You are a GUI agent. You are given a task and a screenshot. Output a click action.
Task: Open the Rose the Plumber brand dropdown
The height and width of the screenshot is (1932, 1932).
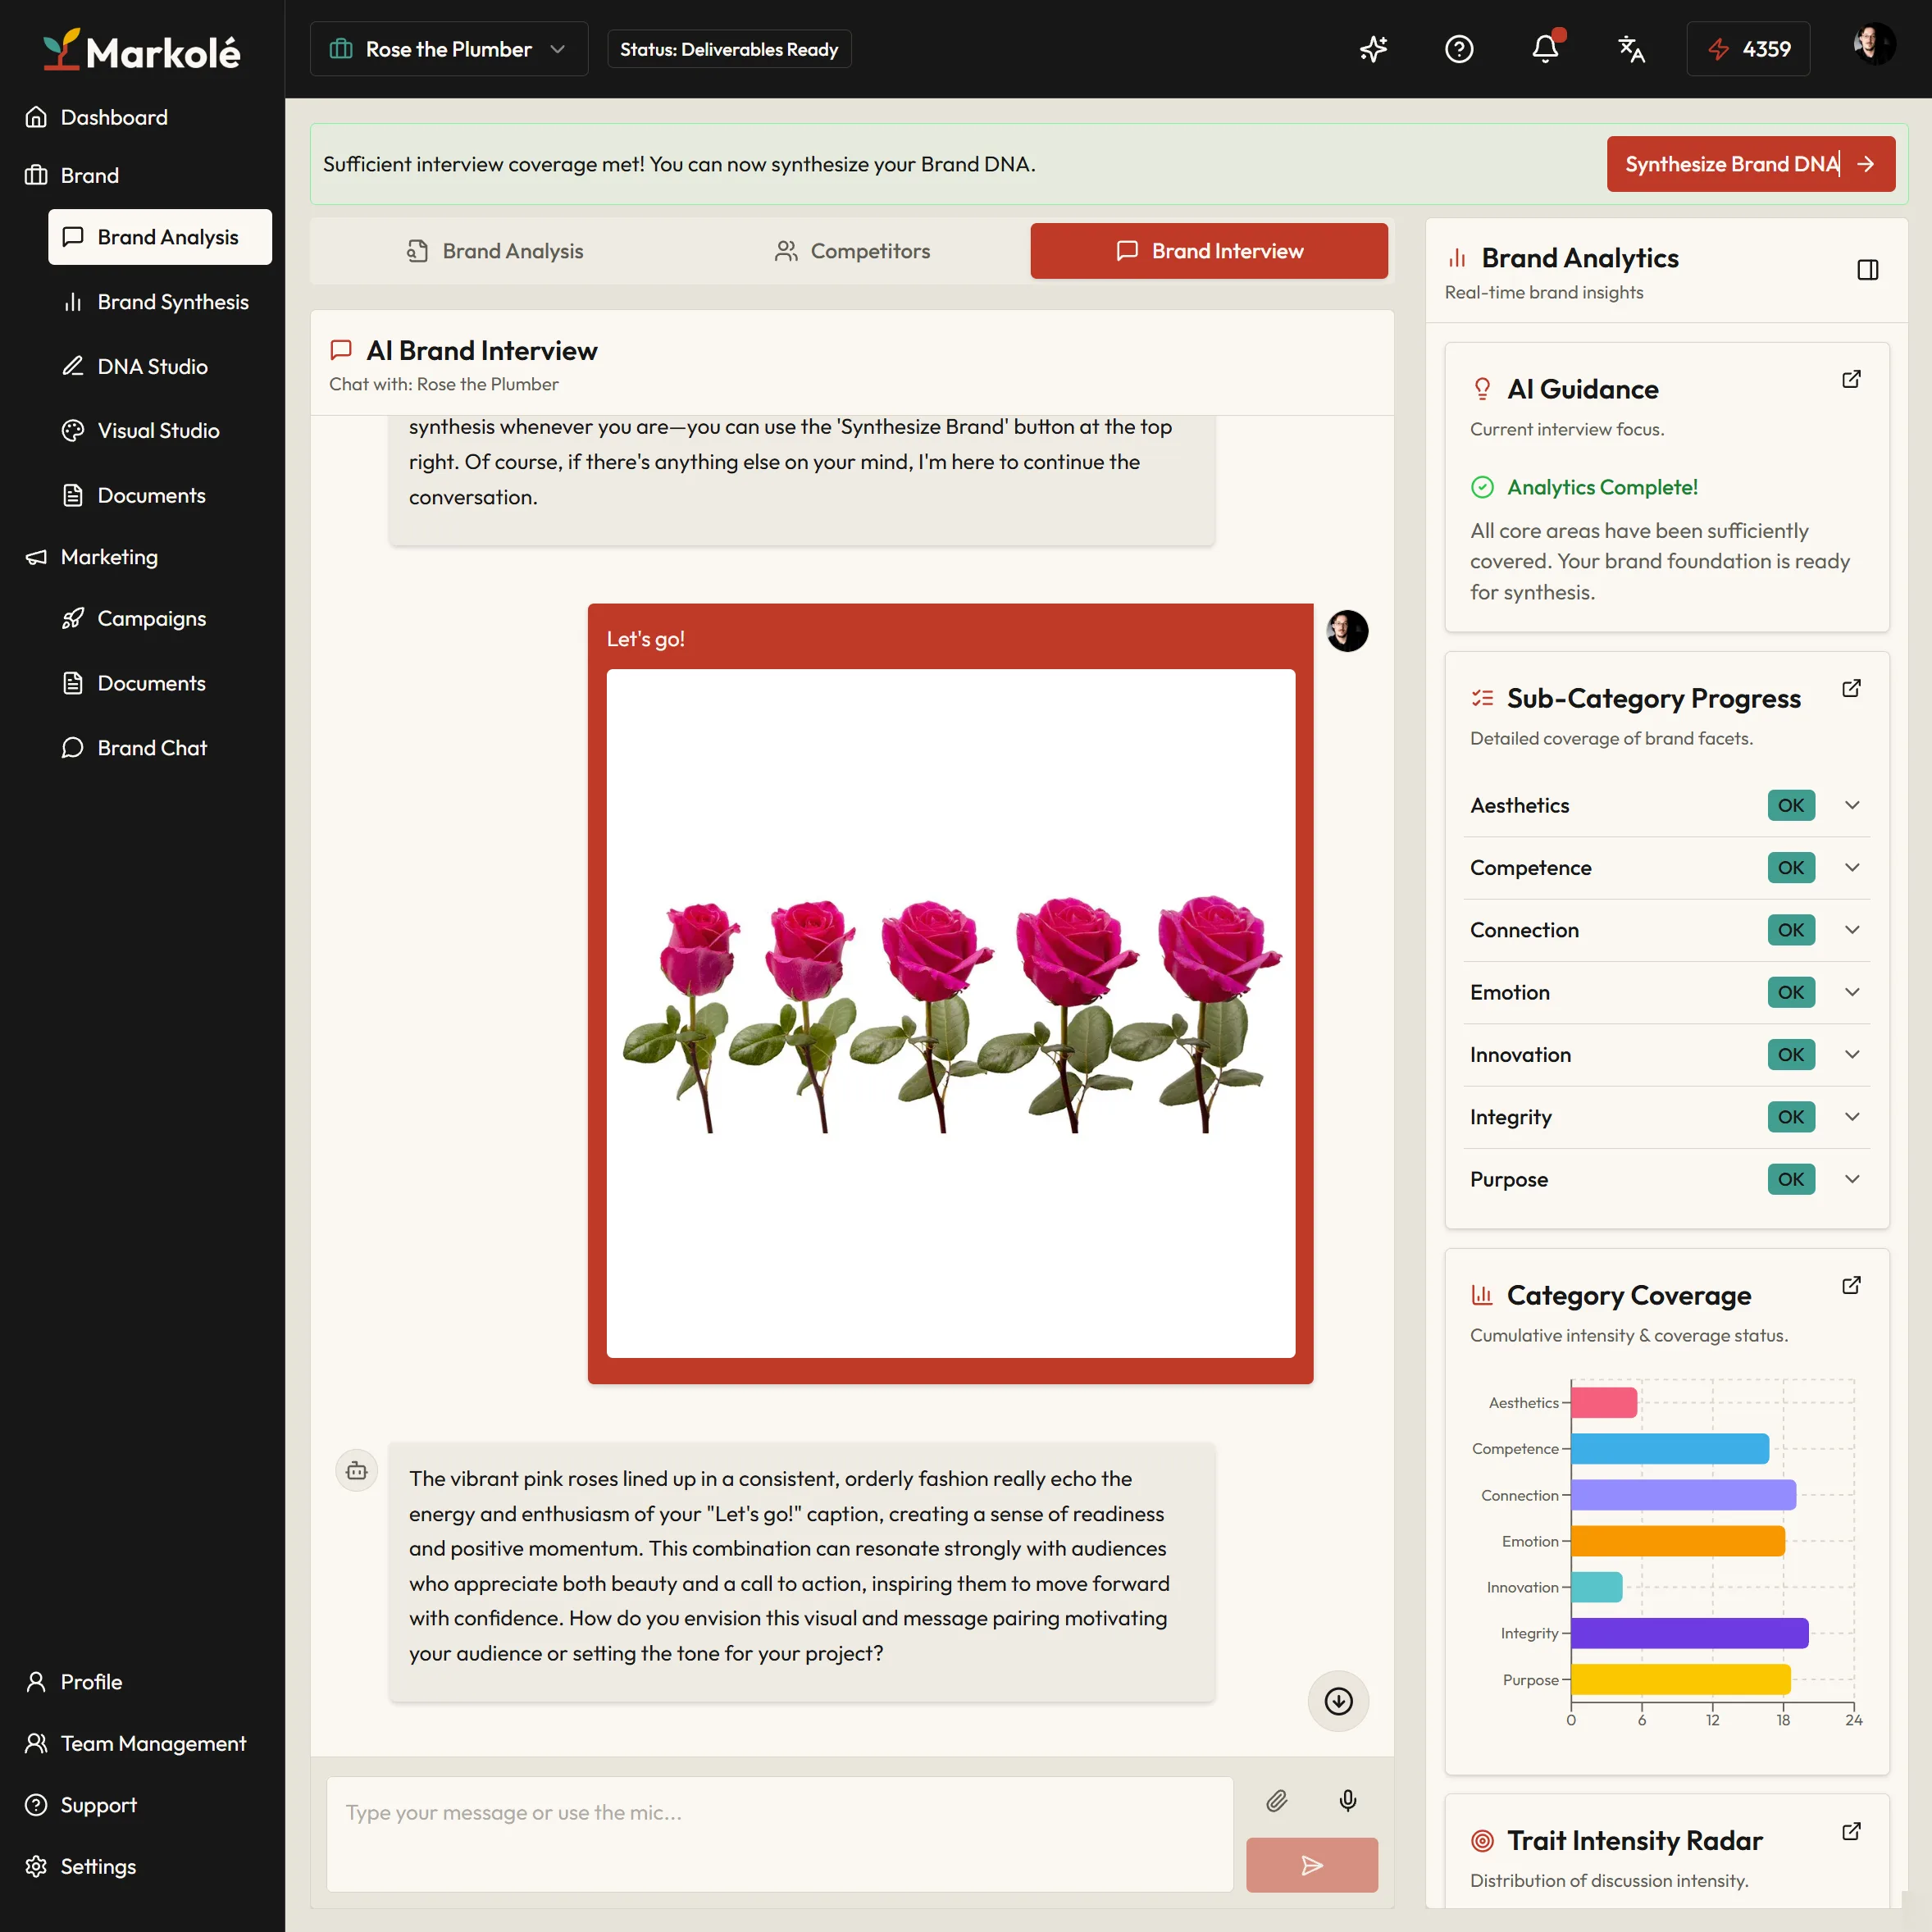449,49
